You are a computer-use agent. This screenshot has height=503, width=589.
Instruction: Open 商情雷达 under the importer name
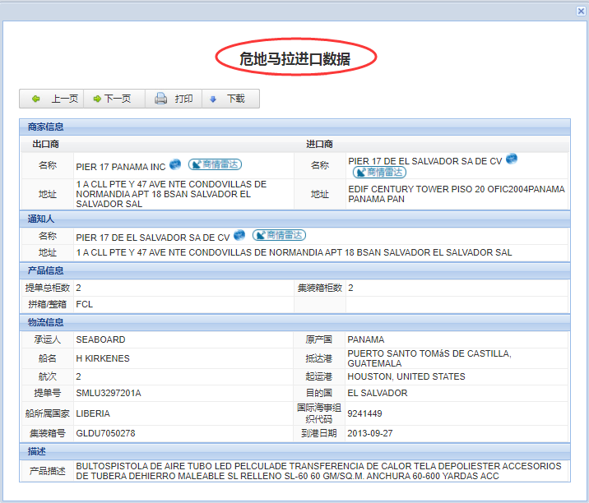tap(379, 172)
